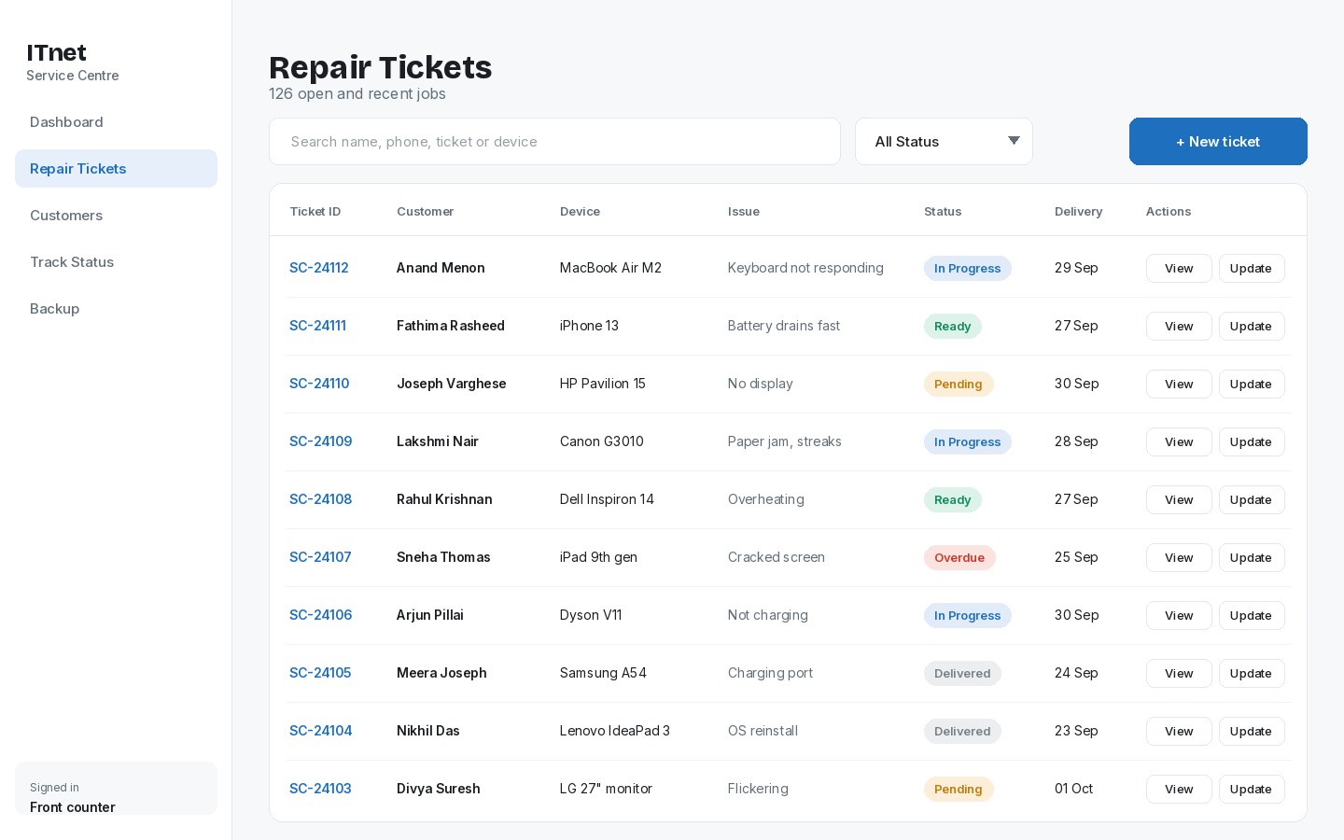Image resolution: width=1344 pixels, height=840 pixels.
Task: Open ticket SC-24107 link
Action: tap(320, 557)
